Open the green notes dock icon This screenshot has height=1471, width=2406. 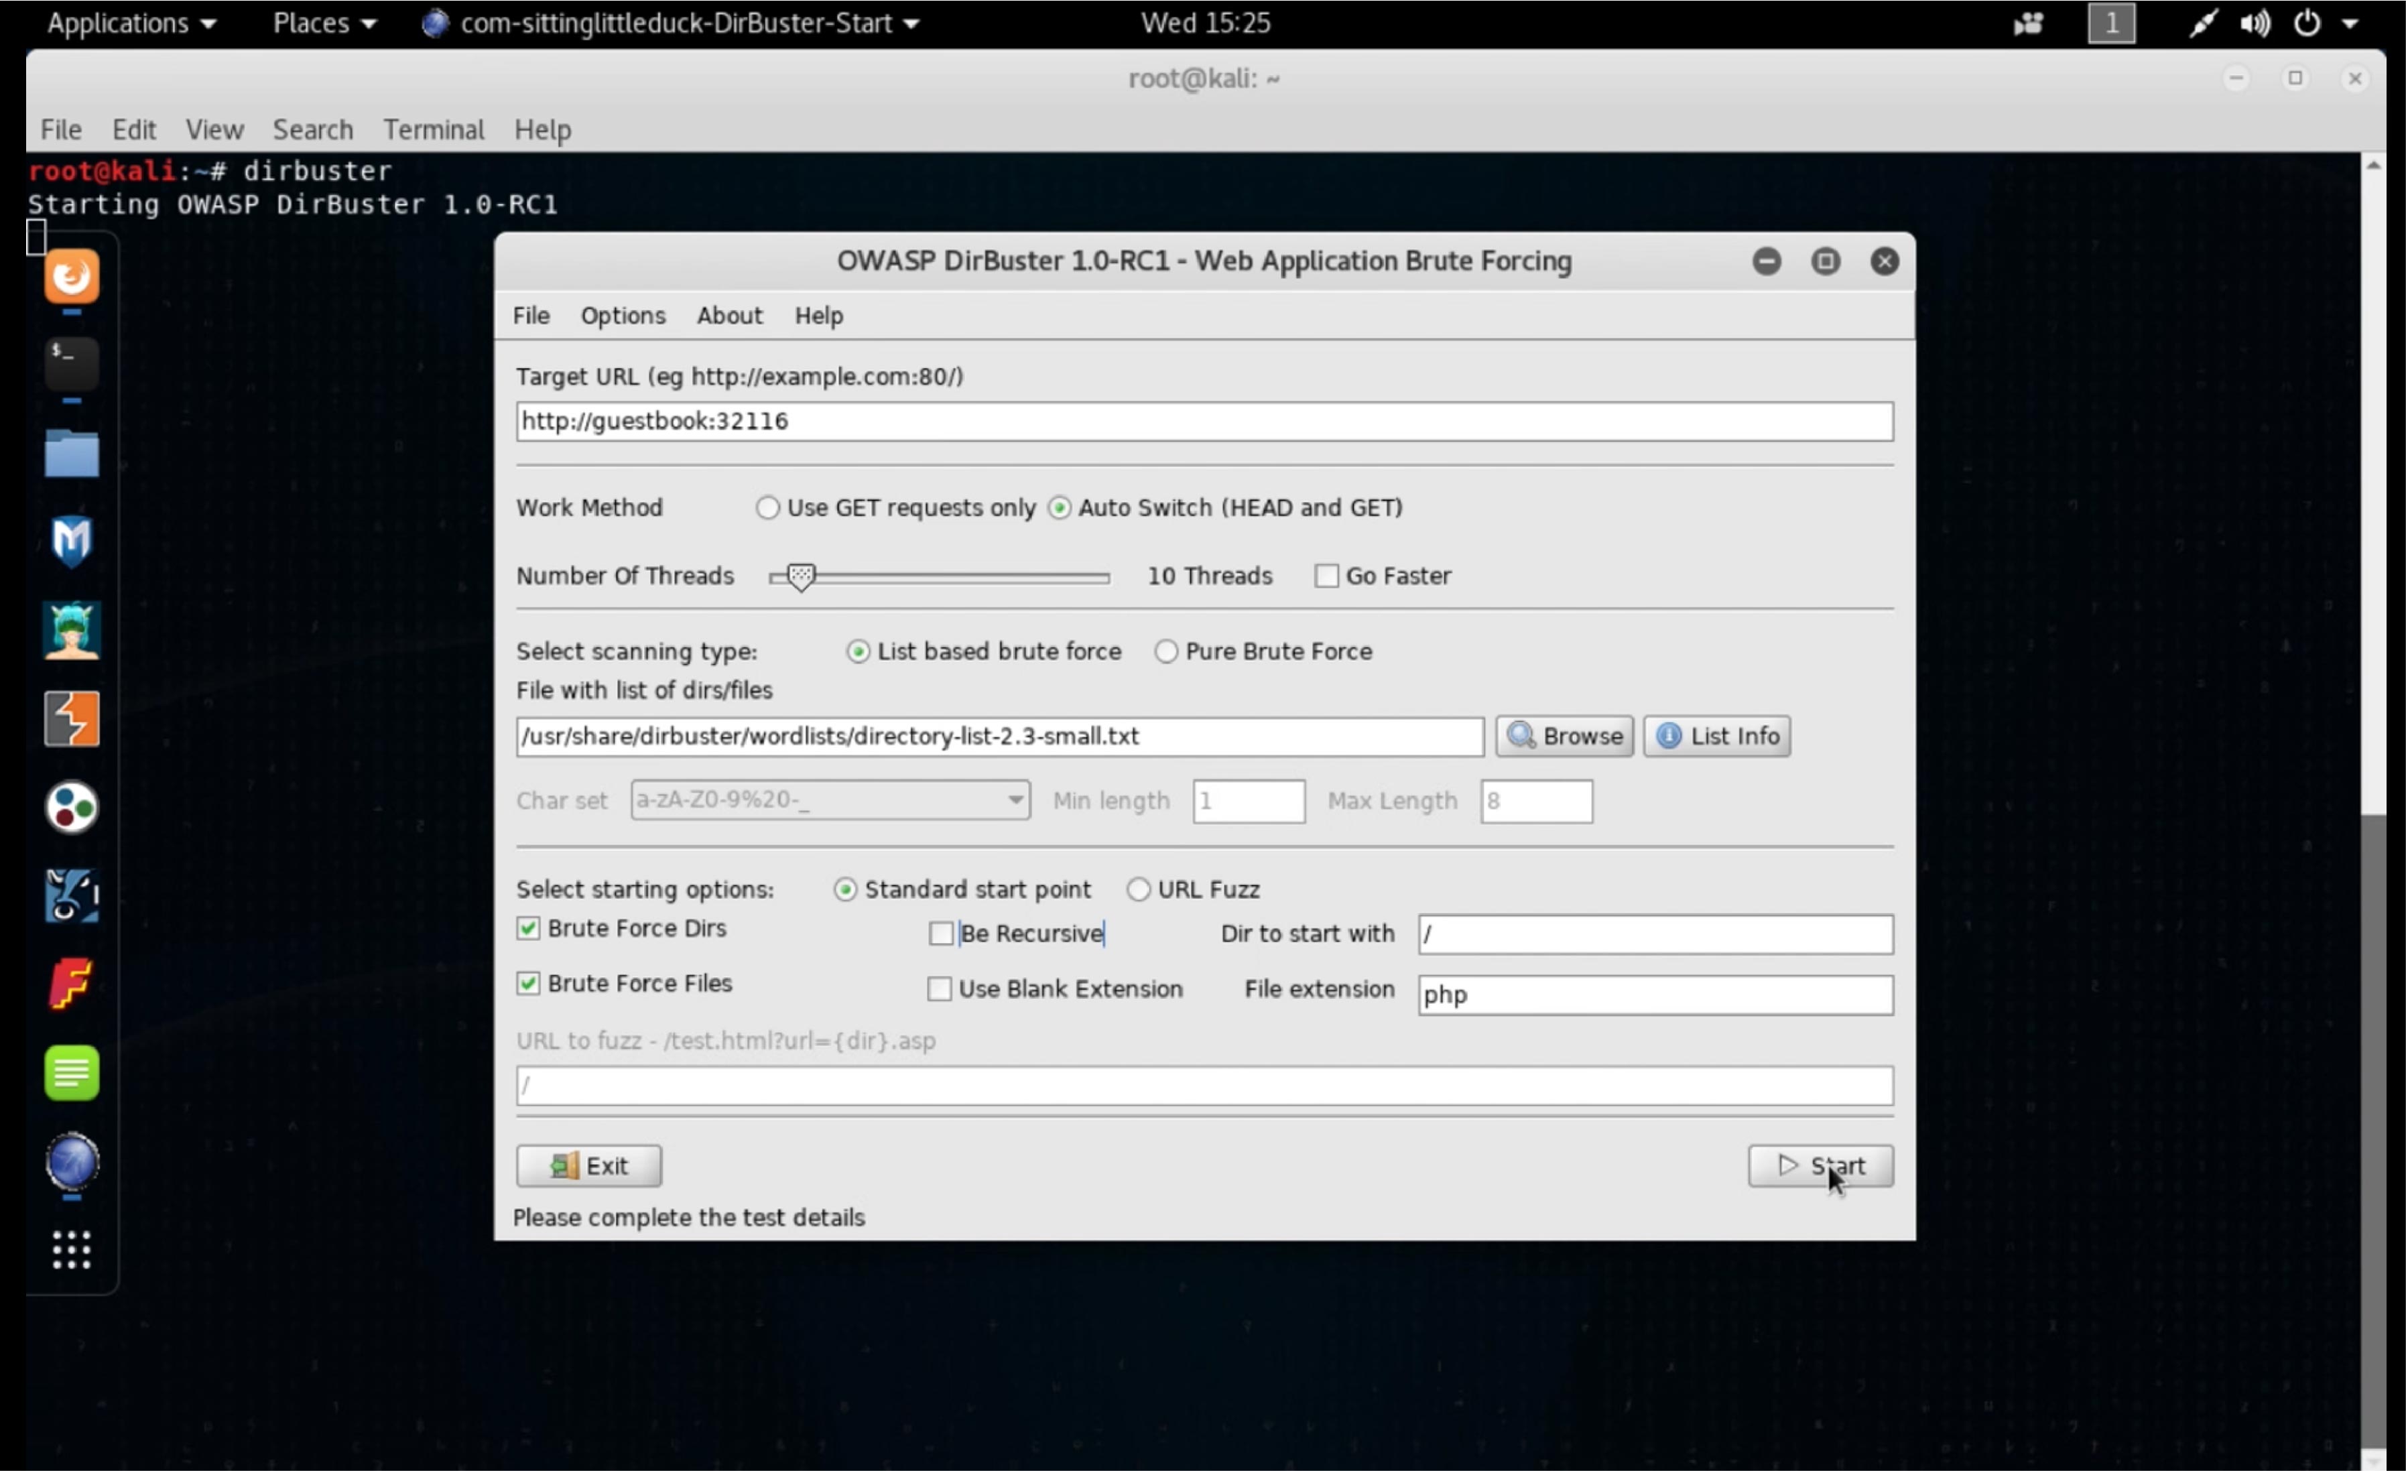[71, 1073]
